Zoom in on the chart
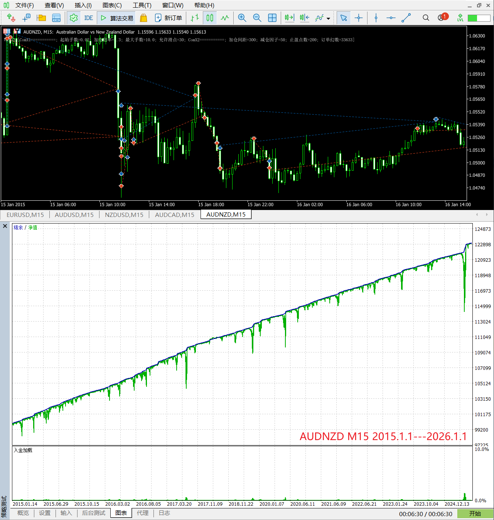Screen dimensions: 494x520 [x=242, y=18]
